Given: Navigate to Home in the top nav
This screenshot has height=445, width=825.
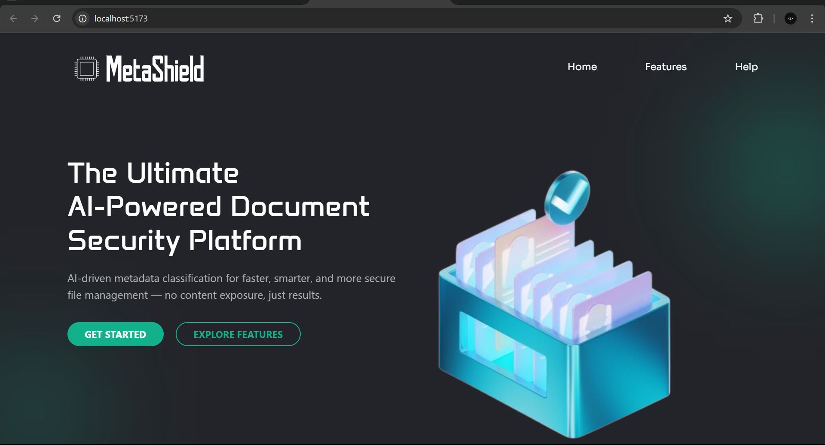Looking at the screenshot, I should 582,67.
